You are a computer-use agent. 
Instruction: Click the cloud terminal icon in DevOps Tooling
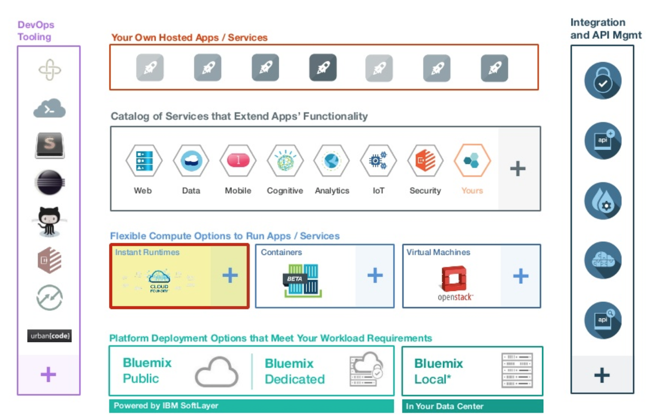click(49, 108)
